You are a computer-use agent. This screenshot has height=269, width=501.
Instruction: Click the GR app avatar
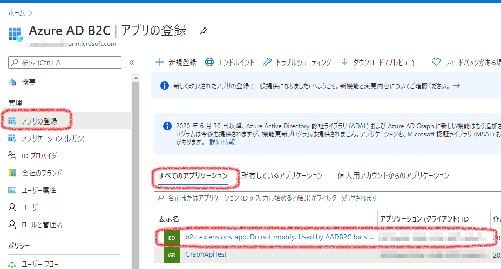(172, 256)
